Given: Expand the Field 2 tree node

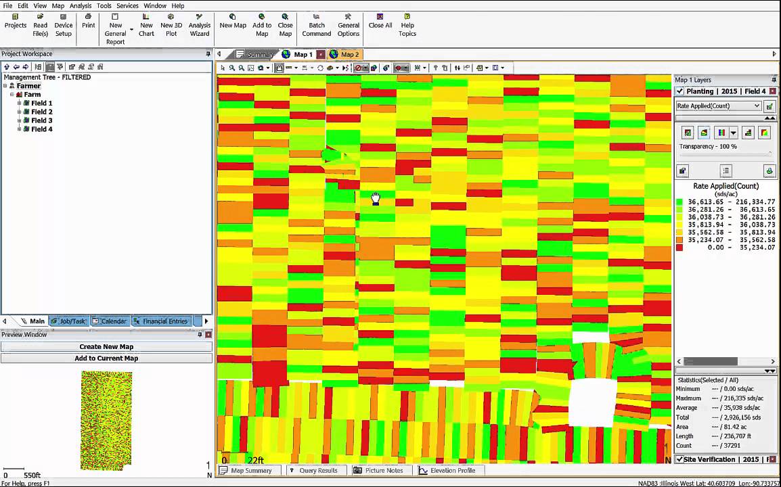Looking at the screenshot, I should (x=19, y=112).
